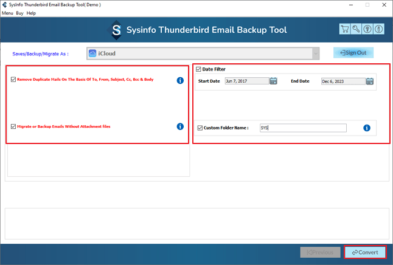Open the help icon in header

pyautogui.click(x=366, y=29)
